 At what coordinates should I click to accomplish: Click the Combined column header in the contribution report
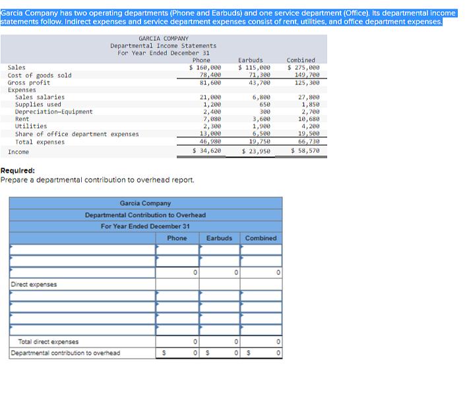tap(261, 238)
